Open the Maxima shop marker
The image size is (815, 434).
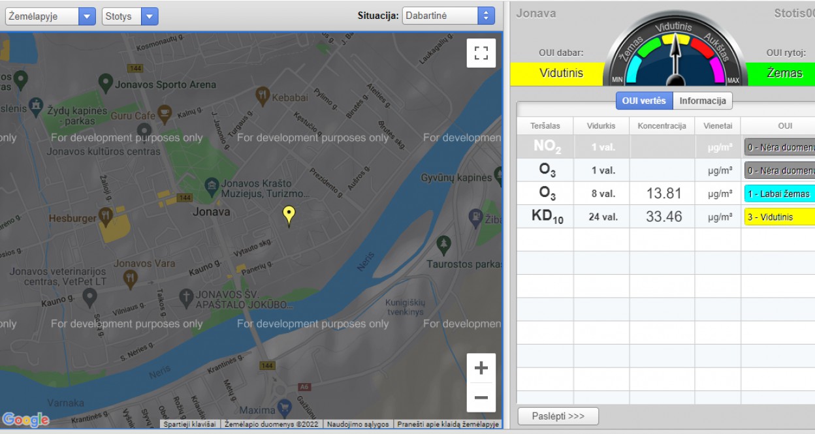coord(283,409)
